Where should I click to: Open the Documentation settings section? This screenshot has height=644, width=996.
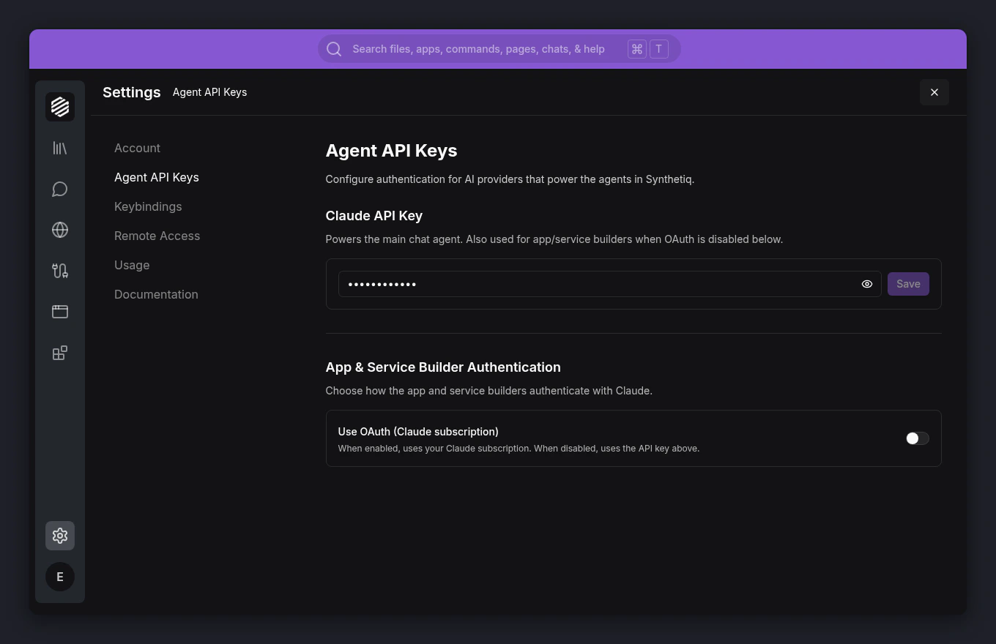(156, 294)
